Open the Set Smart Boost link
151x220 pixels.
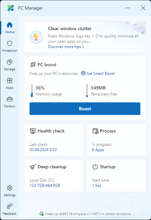tap(101, 73)
